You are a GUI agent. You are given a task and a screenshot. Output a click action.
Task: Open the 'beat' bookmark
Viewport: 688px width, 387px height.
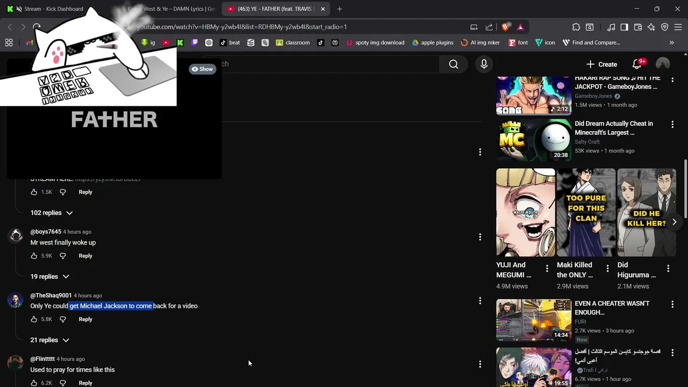pos(230,42)
